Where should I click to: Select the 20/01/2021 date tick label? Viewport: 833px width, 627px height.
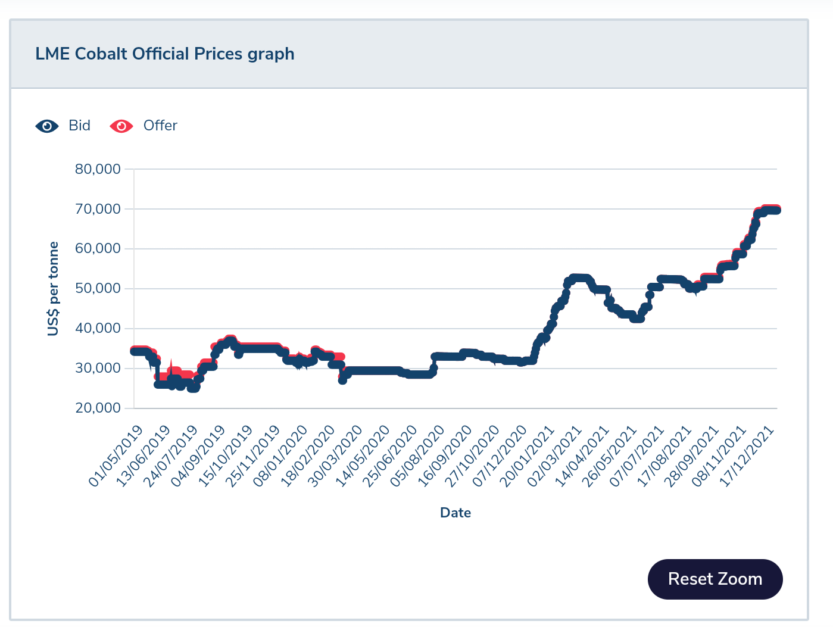click(528, 456)
